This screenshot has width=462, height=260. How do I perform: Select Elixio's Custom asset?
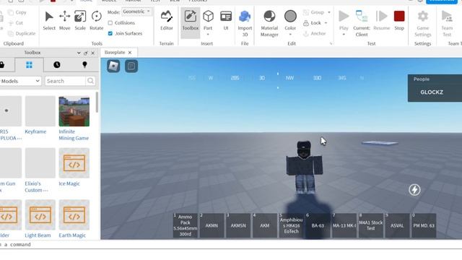point(40,170)
